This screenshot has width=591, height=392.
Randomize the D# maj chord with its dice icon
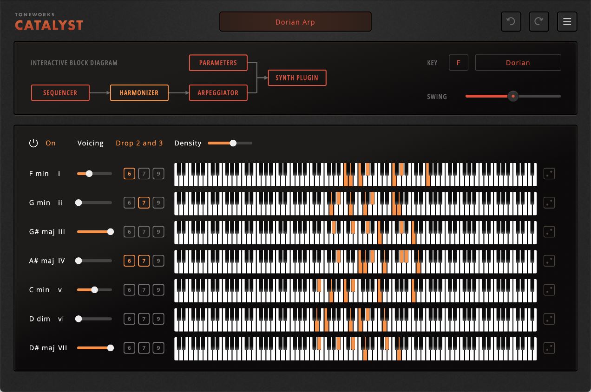[x=549, y=348]
